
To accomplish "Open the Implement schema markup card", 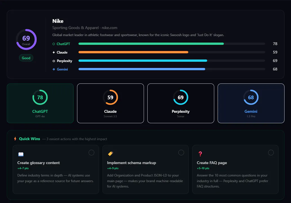I will [146, 169].
